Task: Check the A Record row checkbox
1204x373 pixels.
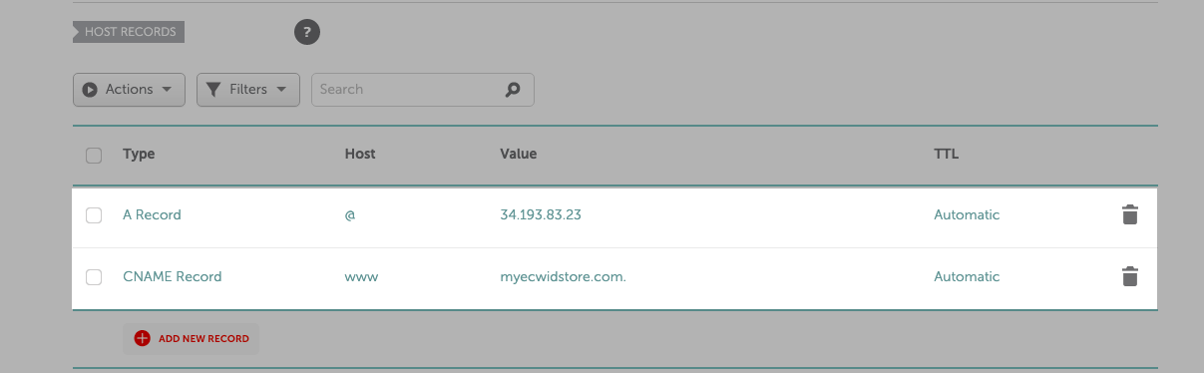Action: click(94, 214)
